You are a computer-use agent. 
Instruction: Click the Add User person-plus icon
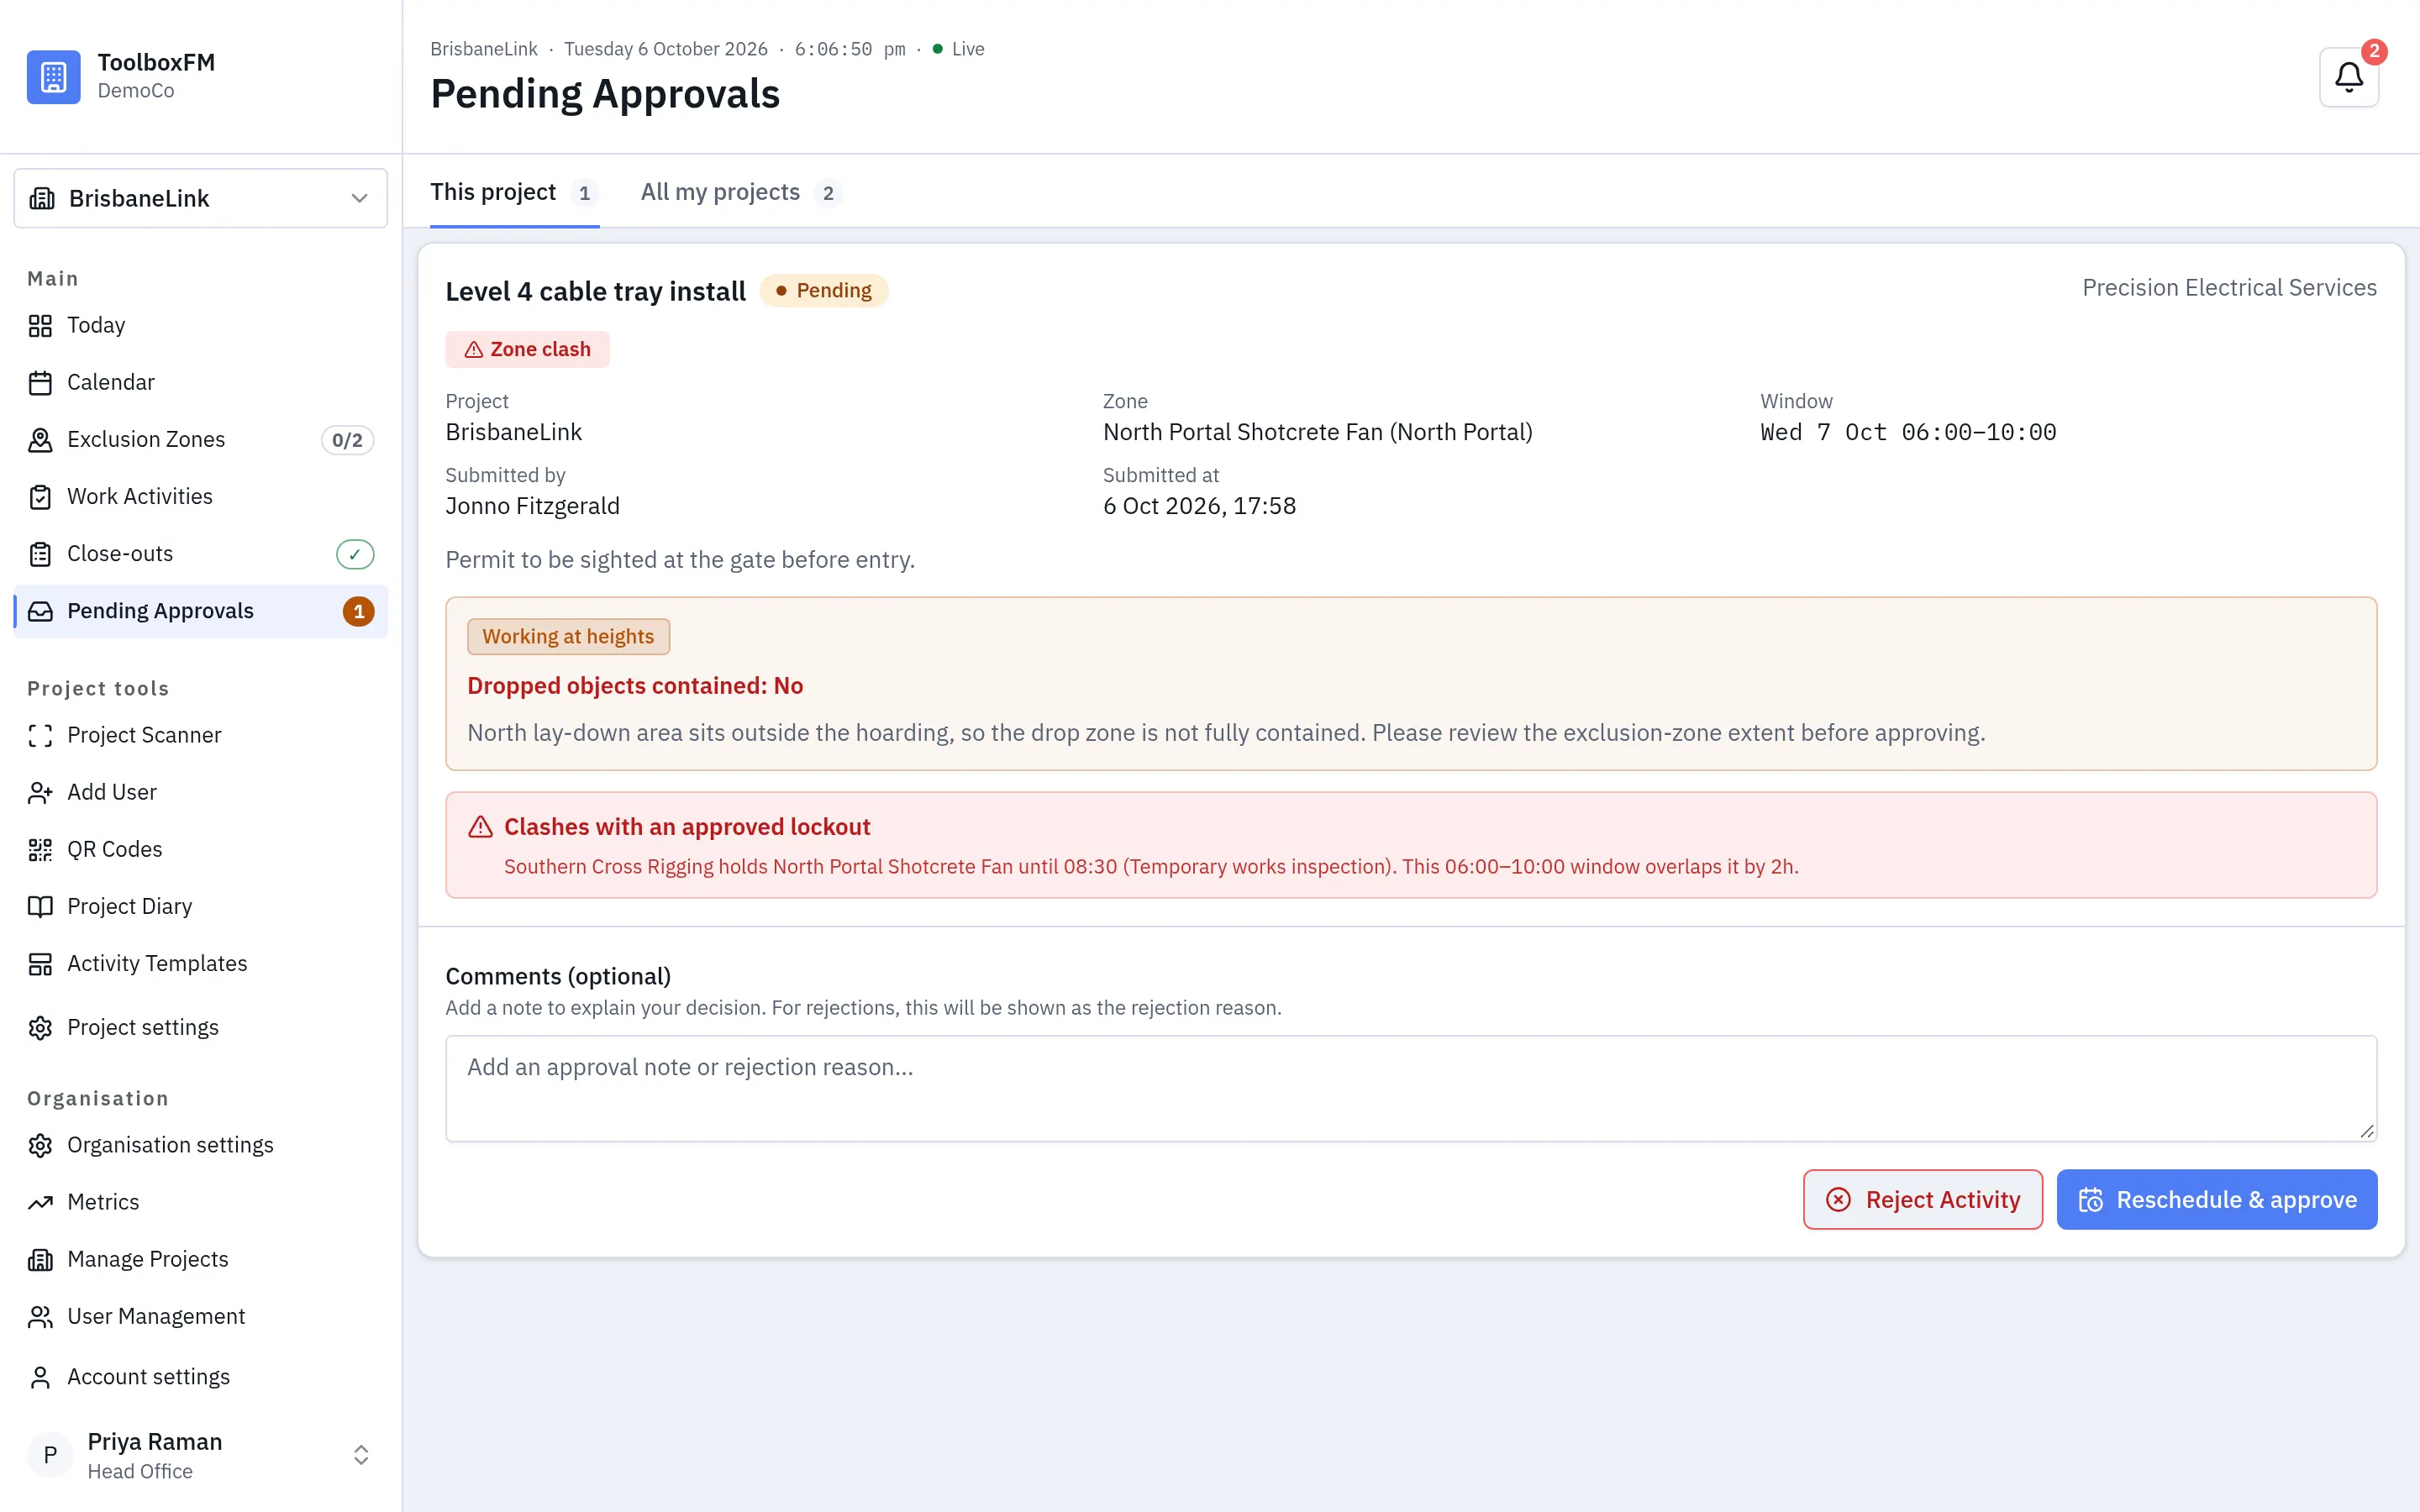click(x=40, y=793)
